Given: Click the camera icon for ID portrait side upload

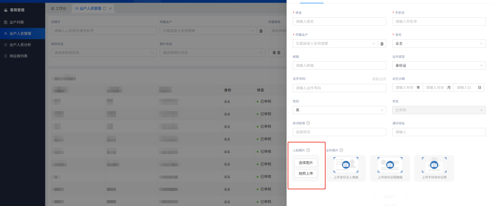Looking at the screenshot, I should pos(346,165).
